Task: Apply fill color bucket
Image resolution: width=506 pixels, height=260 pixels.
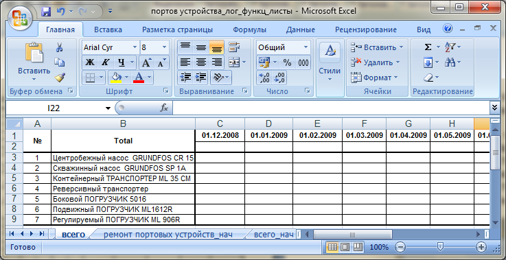Action: [116, 78]
